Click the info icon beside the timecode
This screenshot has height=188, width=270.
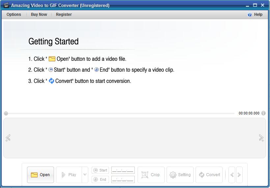click(x=263, y=113)
